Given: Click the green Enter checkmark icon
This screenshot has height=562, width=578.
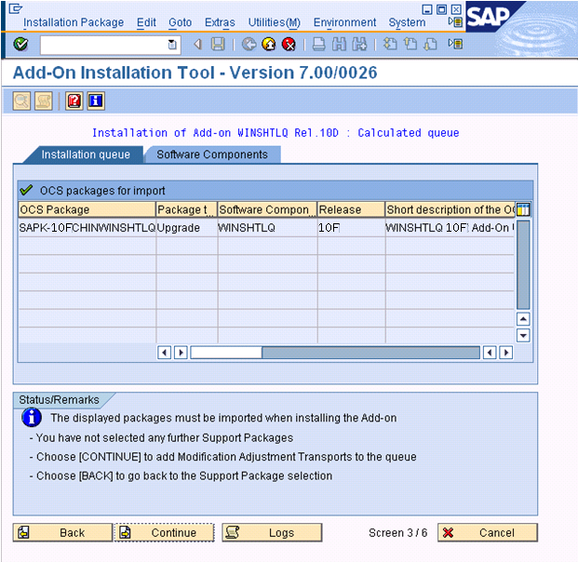Looking at the screenshot, I should coord(20,45).
